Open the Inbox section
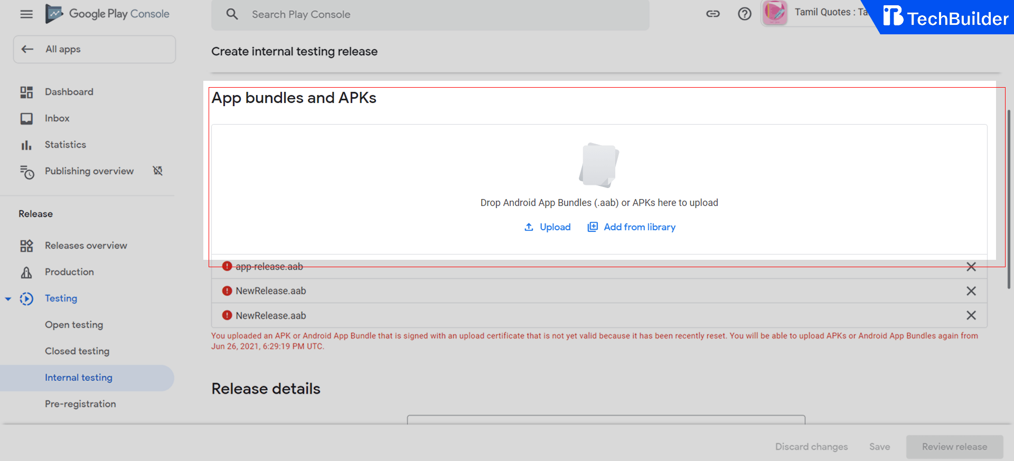Image resolution: width=1014 pixels, height=461 pixels. click(x=57, y=118)
